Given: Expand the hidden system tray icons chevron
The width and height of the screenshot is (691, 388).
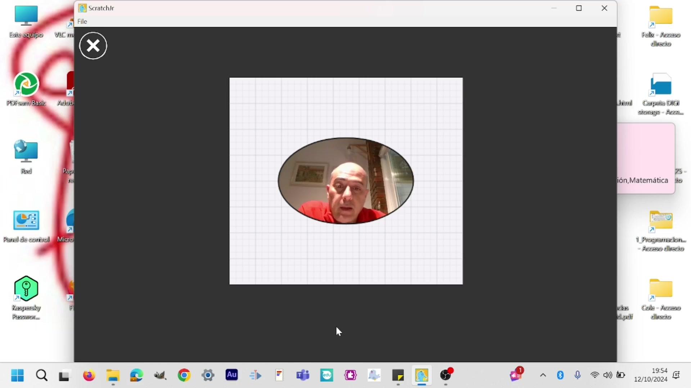Looking at the screenshot, I should pos(543,375).
